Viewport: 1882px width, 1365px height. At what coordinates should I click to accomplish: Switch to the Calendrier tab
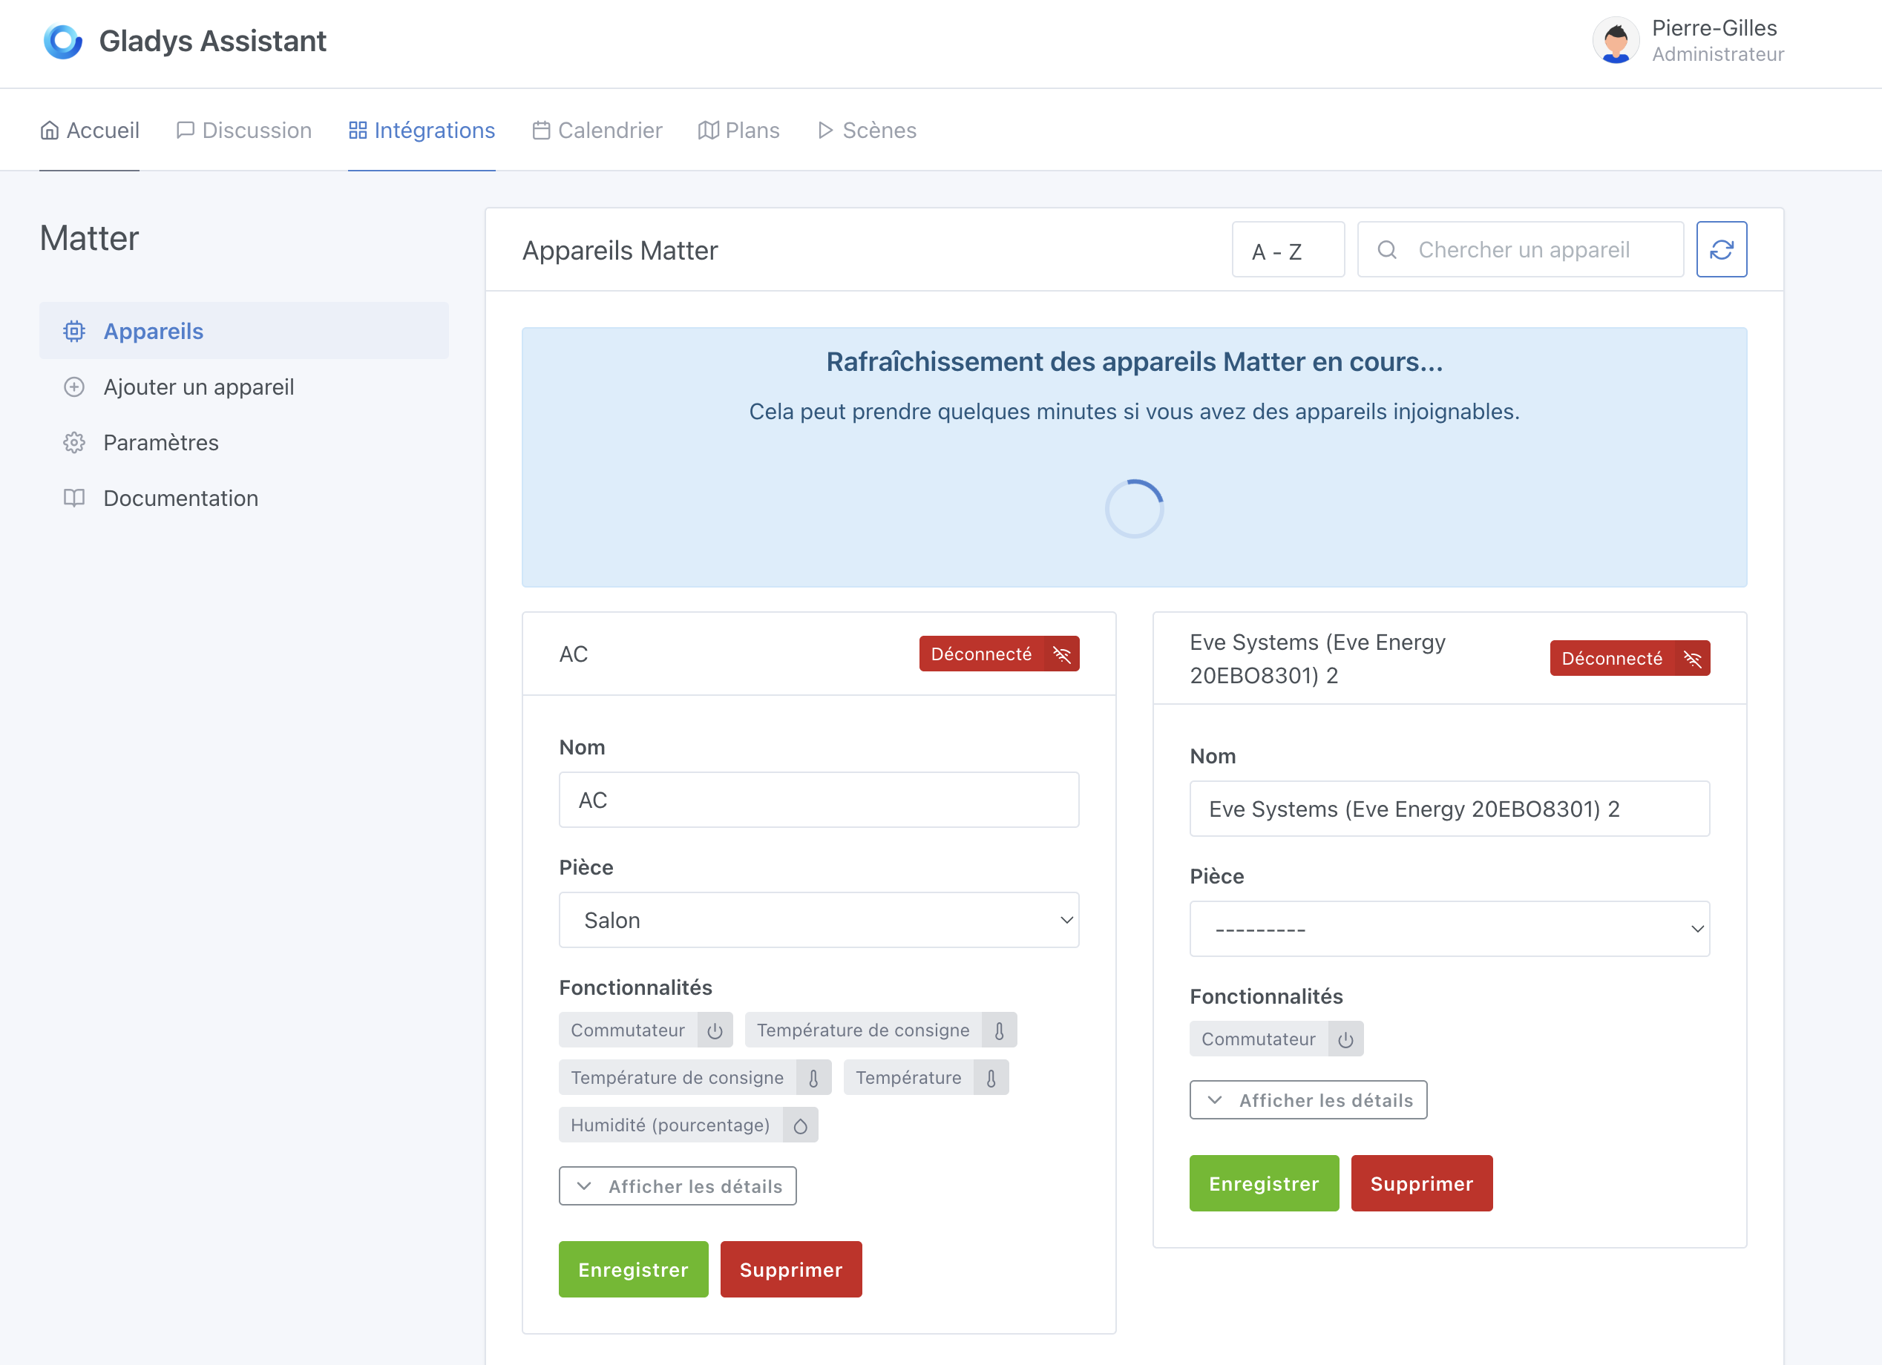tap(597, 131)
